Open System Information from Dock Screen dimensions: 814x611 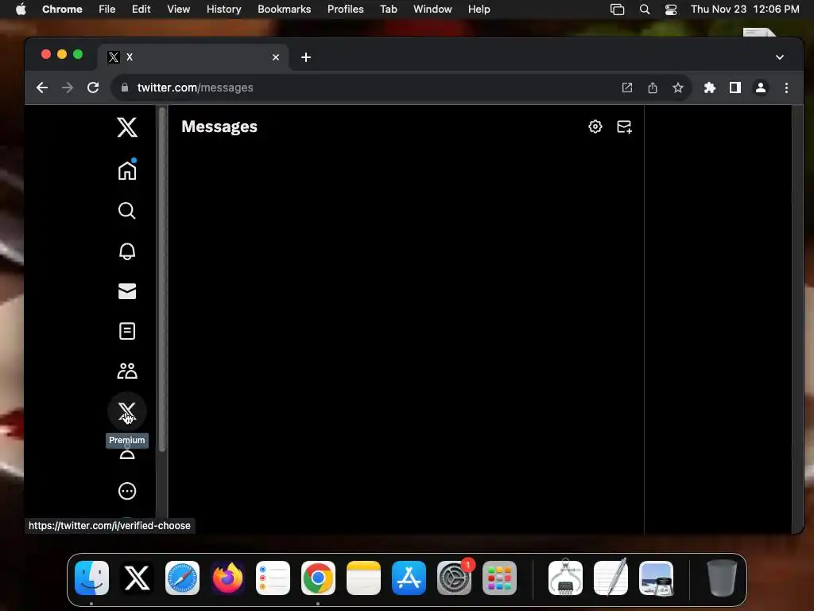565,578
